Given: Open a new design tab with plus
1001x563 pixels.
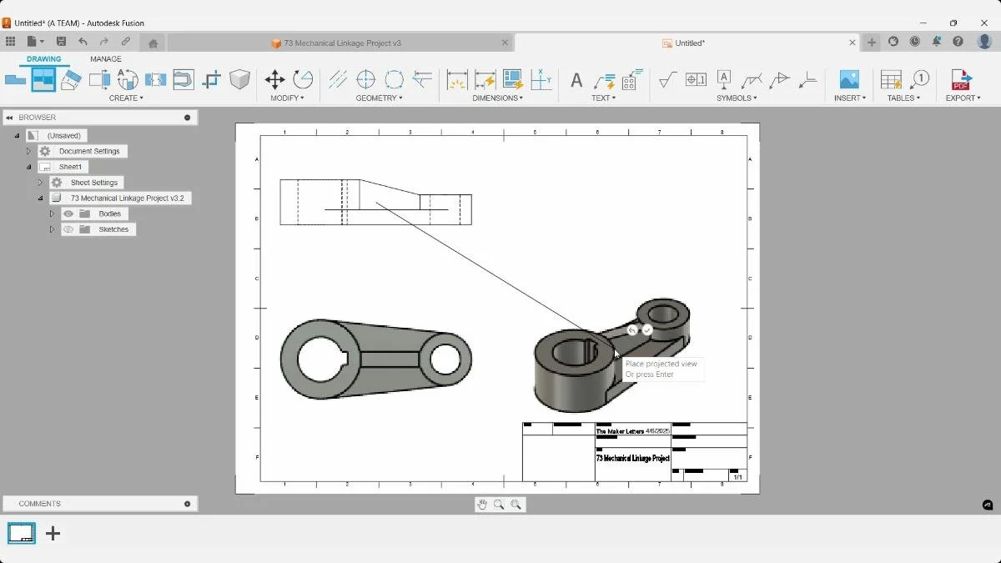Looking at the screenshot, I should [x=872, y=43].
